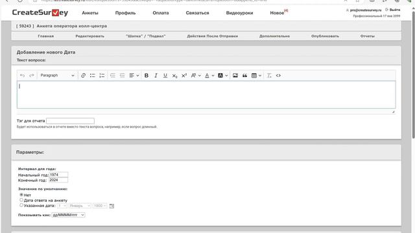Go to the Связаться page
The width and height of the screenshot is (415, 233).
[197, 13]
